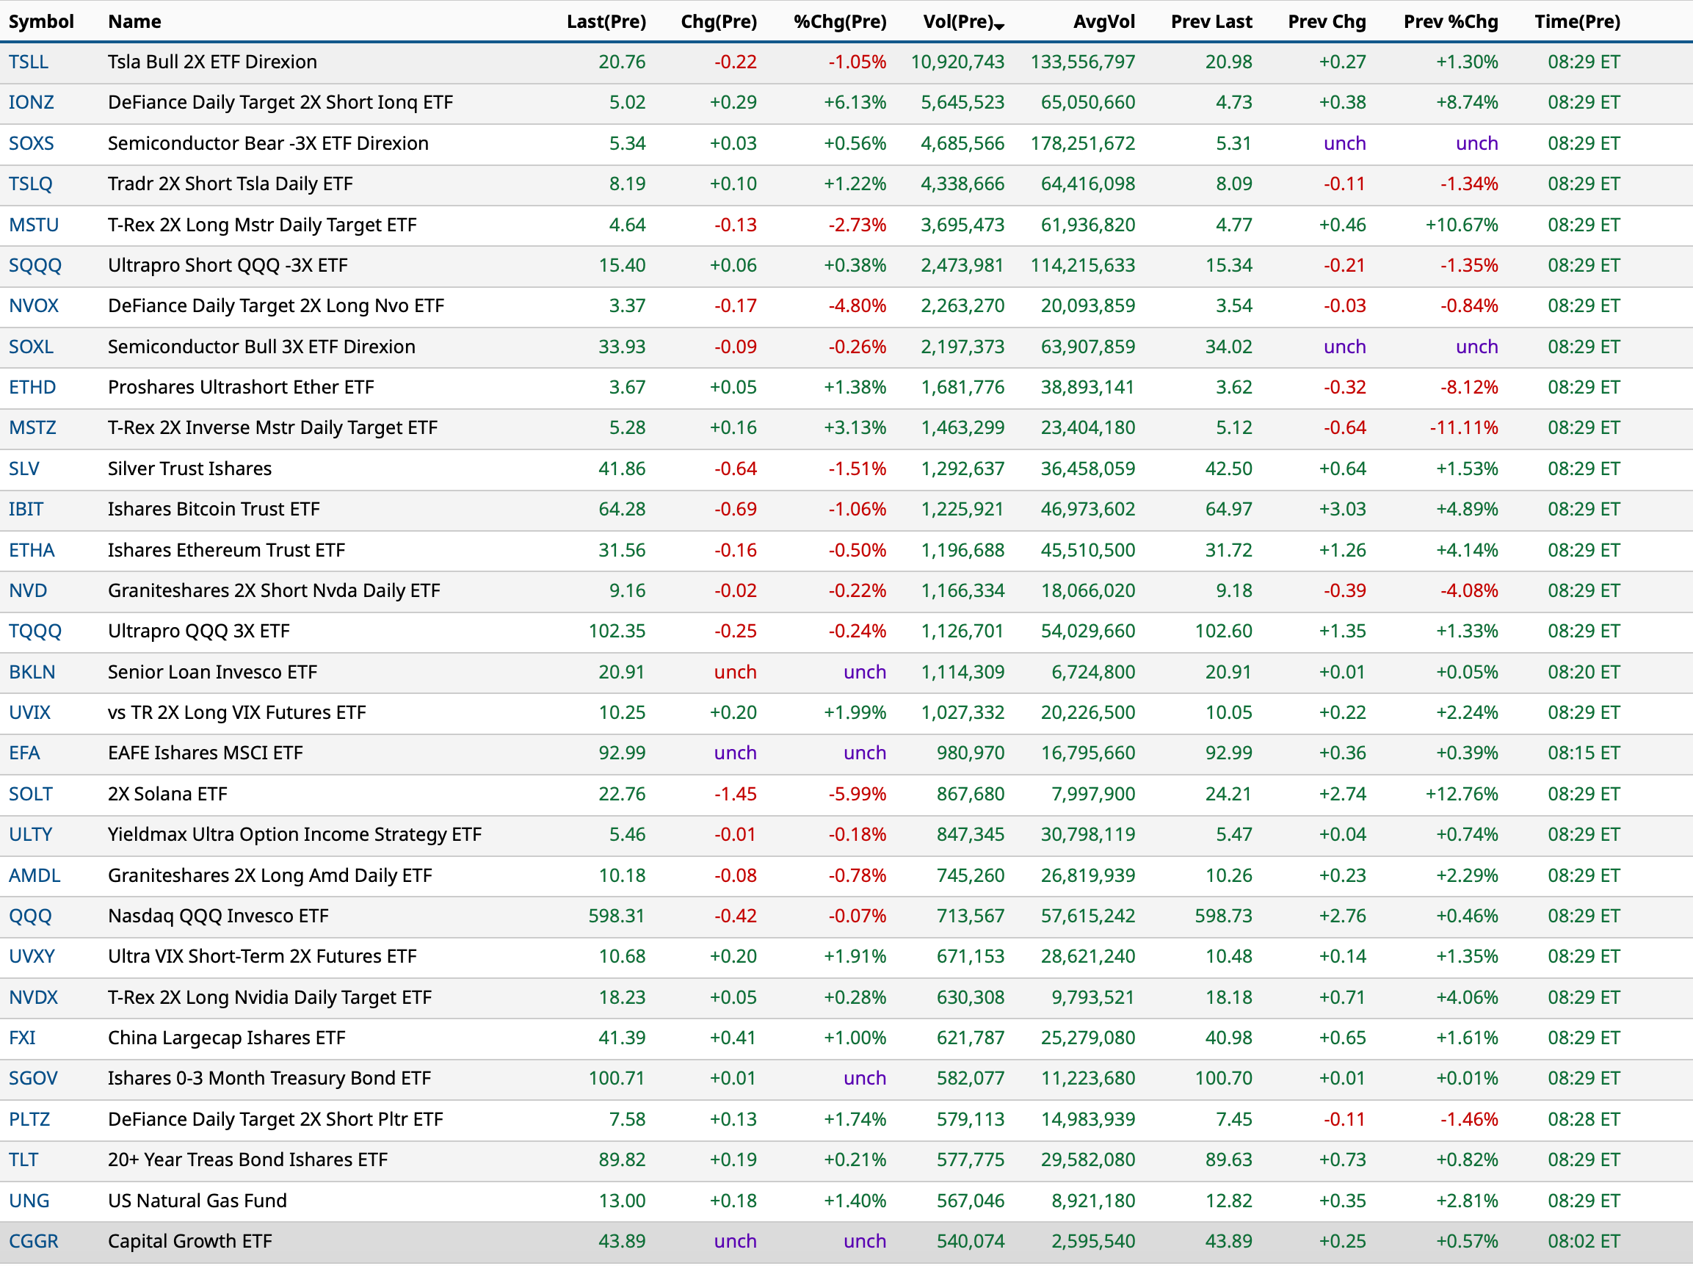
Task: Click the SGOV symbol link
Action: pyautogui.click(x=33, y=1078)
